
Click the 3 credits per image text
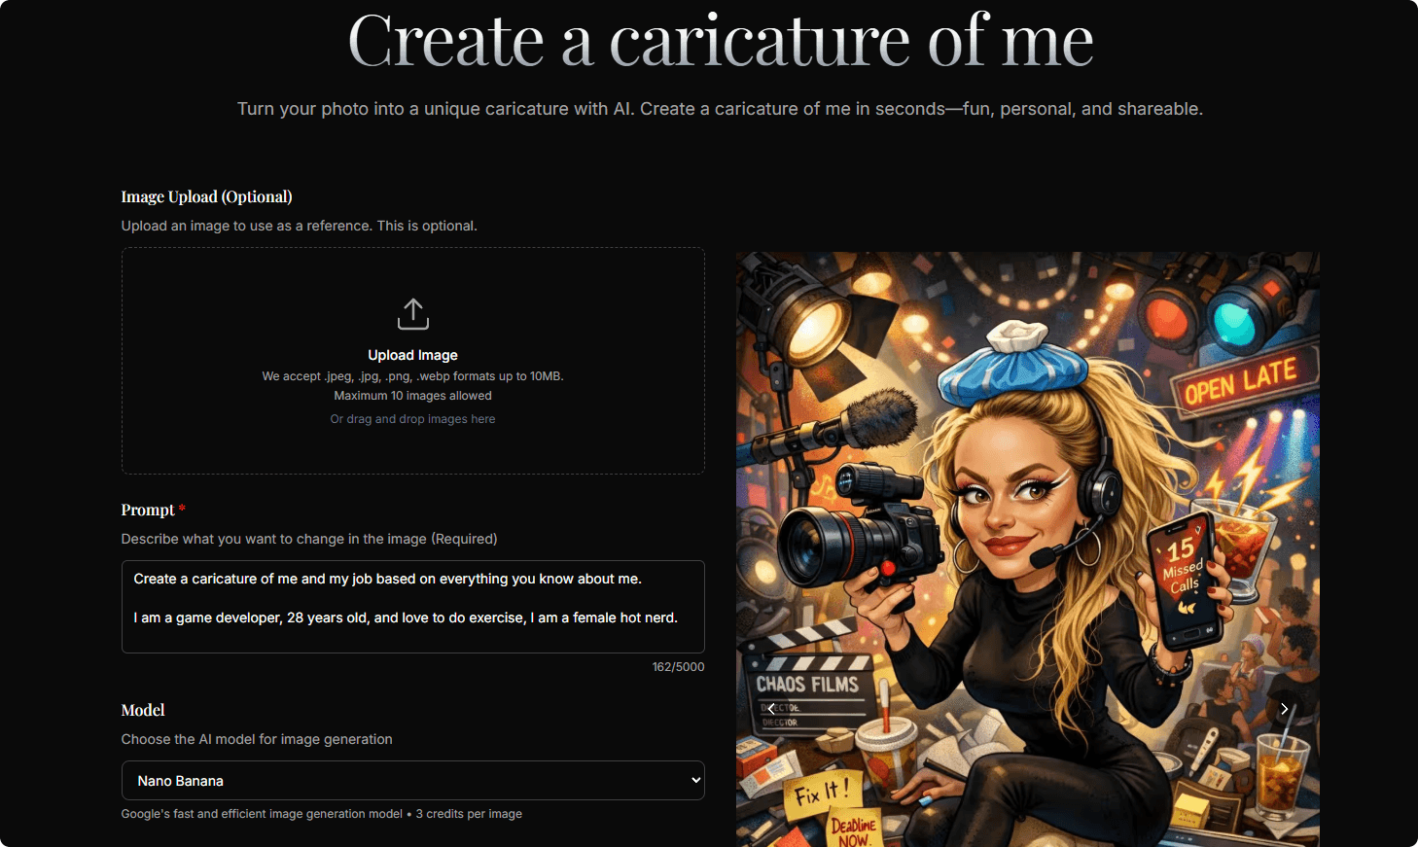(469, 813)
